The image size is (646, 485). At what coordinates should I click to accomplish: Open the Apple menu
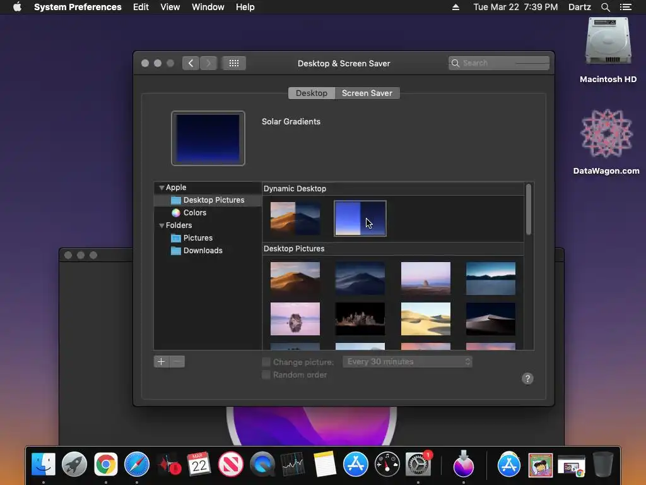(x=17, y=7)
